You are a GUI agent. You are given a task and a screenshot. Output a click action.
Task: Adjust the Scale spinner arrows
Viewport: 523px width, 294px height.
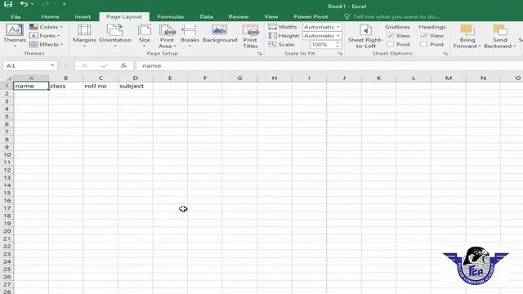click(x=337, y=44)
